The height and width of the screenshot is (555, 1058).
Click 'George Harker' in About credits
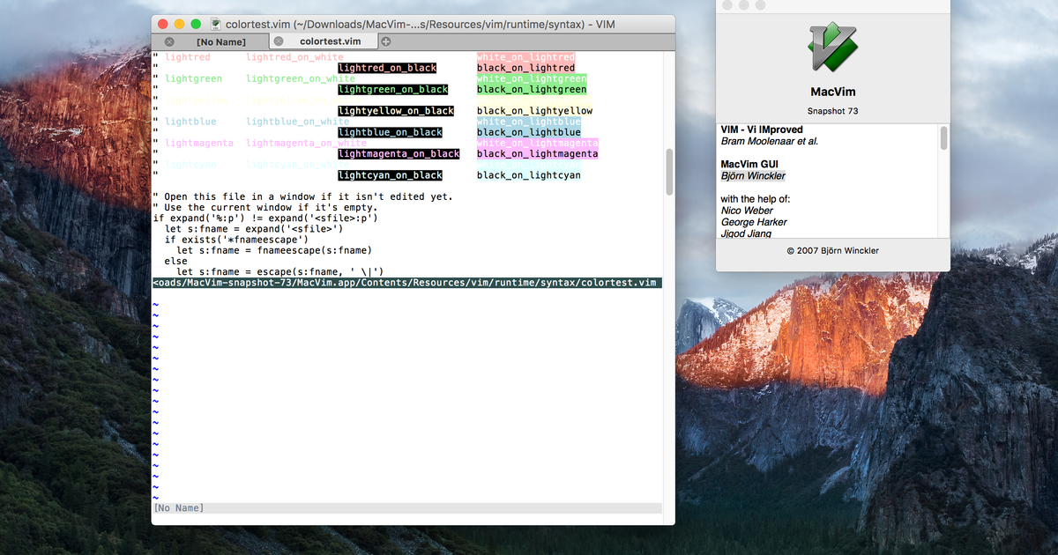(754, 222)
